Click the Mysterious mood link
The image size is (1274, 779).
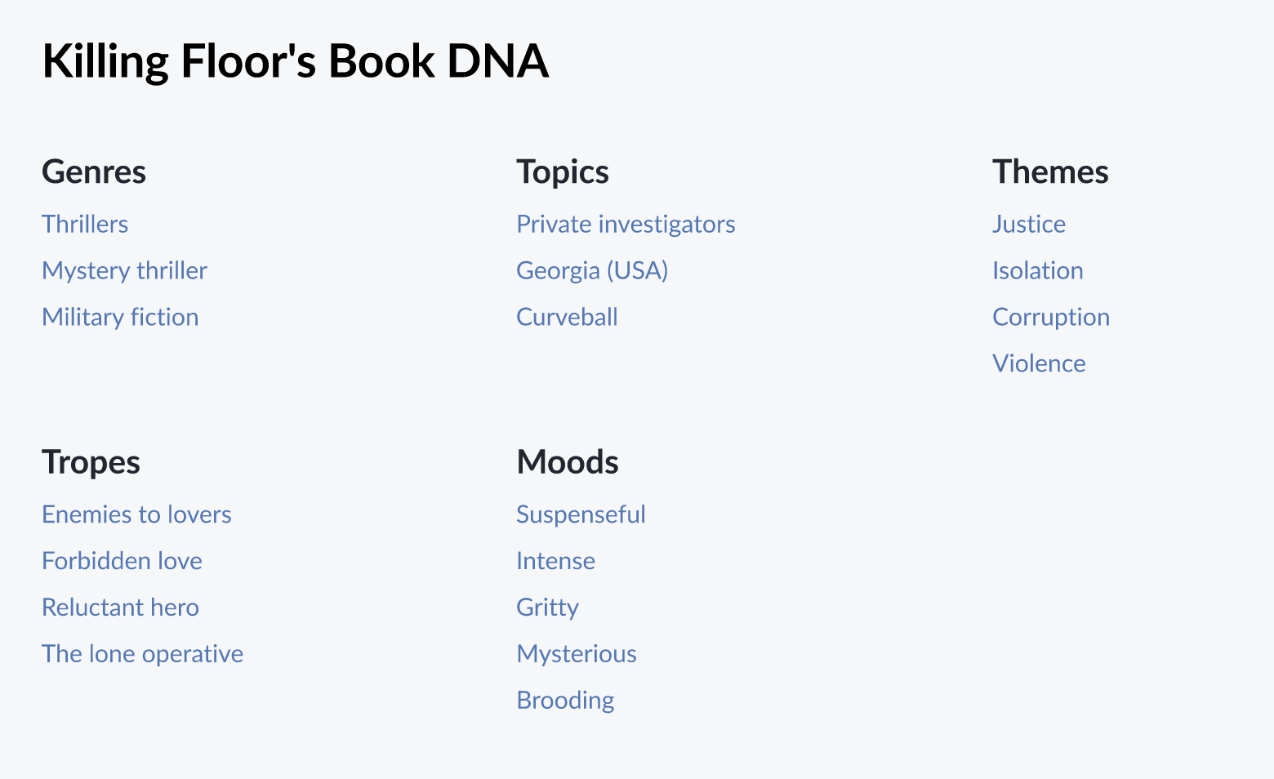click(x=577, y=653)
